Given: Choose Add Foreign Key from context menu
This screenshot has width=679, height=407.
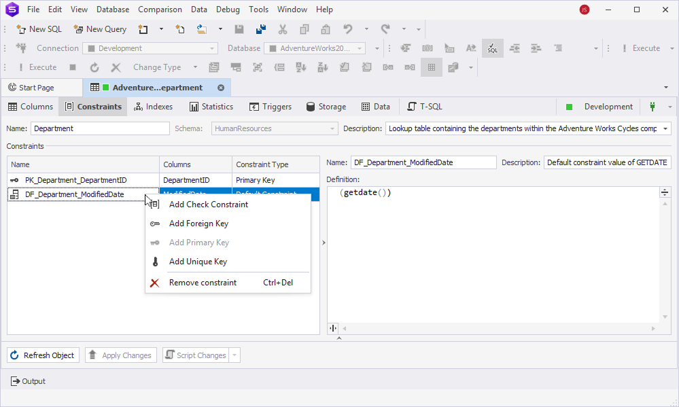Looking at the screenshot, I should [228, 224].
